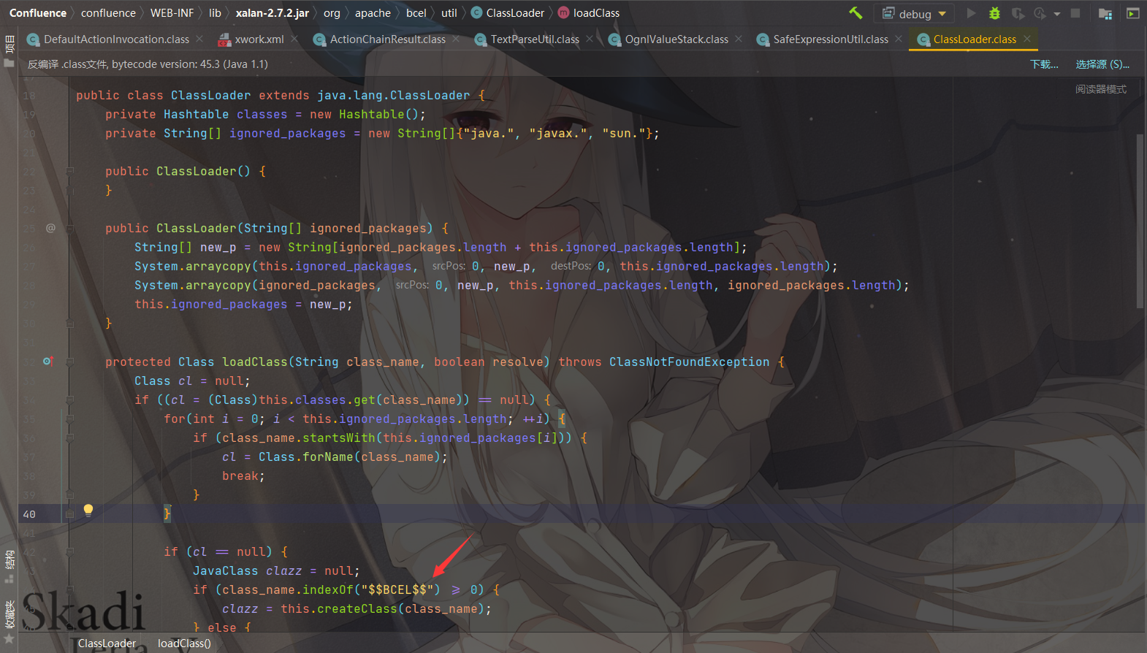Collapse the for loop fold marker
This screenshot has height=653, width=1147.
tap(70, 419)
